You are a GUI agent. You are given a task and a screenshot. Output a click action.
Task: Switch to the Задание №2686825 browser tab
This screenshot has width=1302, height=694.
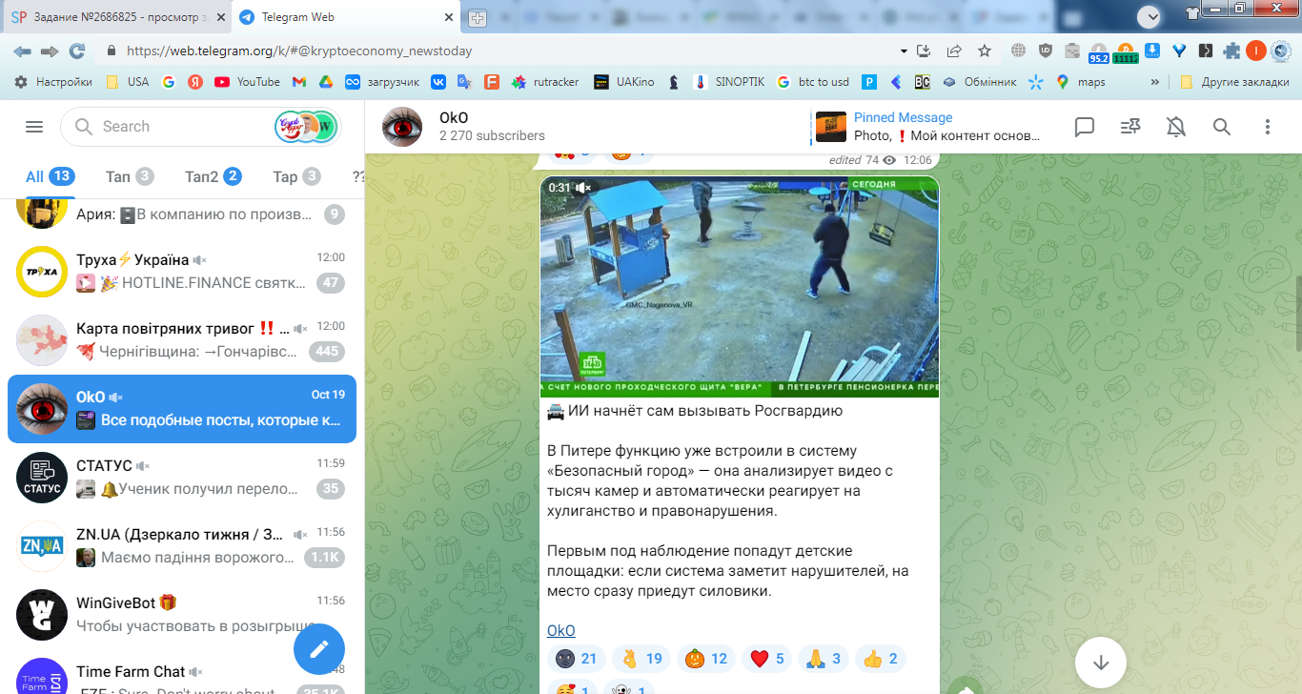click(116, 17)
